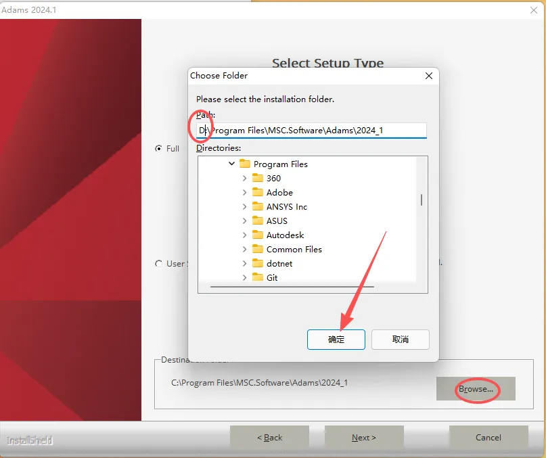Click the Git folder icon
This screenshot has height=458, width=546.
258,277
